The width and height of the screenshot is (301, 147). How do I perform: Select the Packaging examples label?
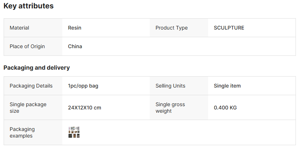click(x=22, y=132)
